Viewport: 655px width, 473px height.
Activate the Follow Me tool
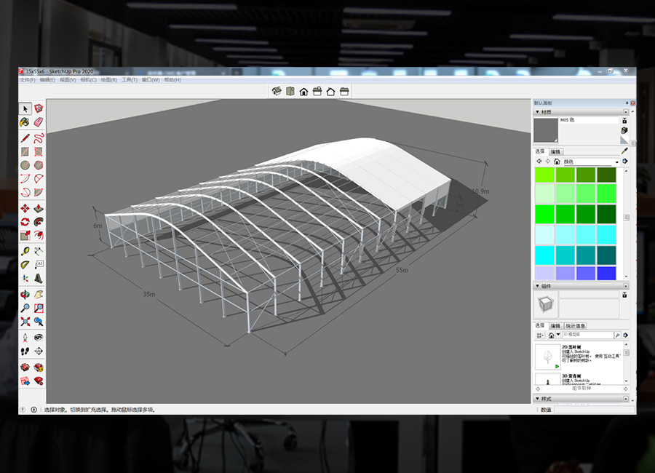tap(39, 222)
